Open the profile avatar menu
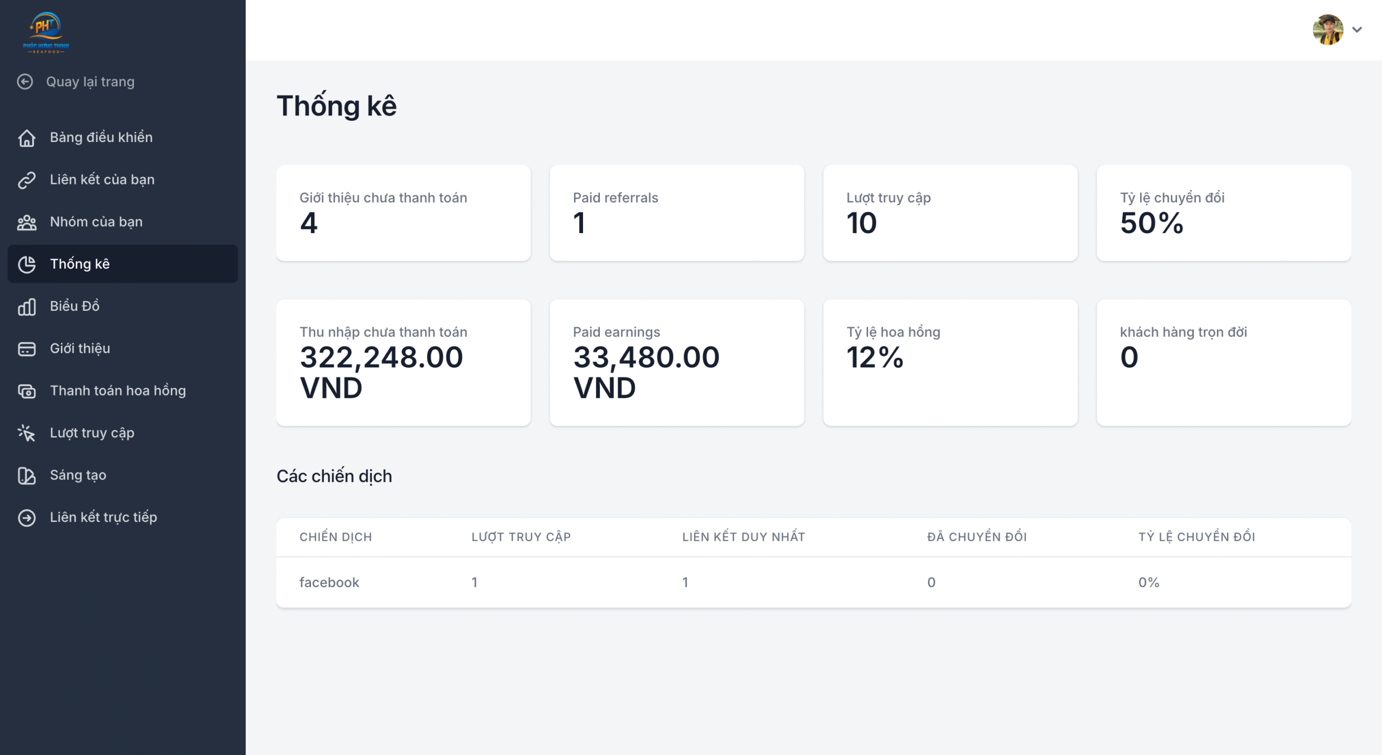 1327,30
